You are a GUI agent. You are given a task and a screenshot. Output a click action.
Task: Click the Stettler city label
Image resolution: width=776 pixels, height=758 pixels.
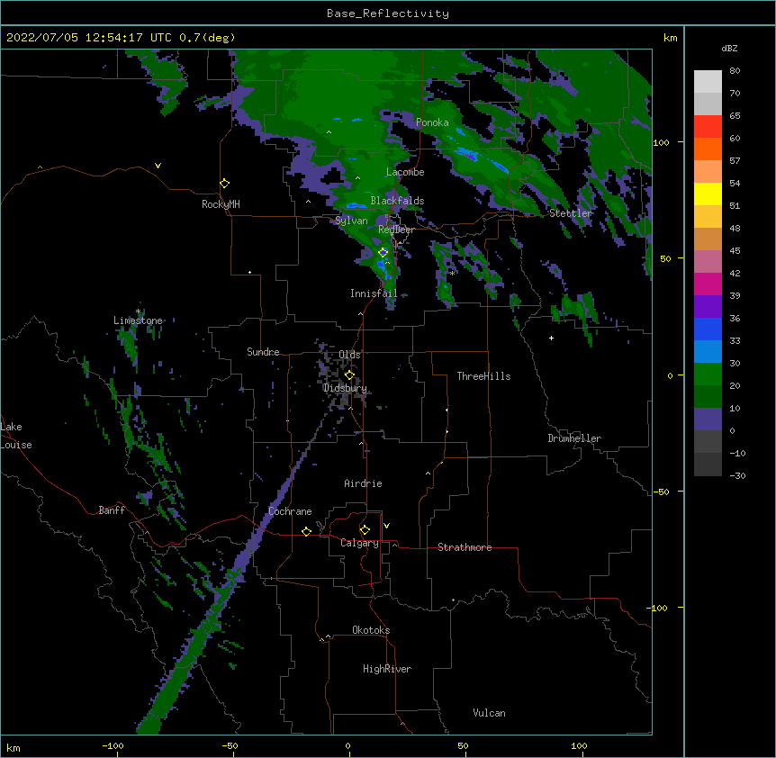(571, 213)
